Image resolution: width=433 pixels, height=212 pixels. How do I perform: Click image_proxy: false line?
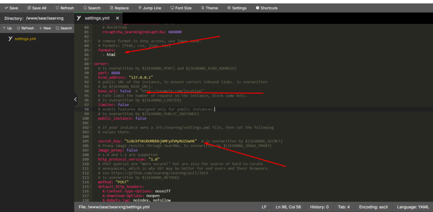point(118,150)
